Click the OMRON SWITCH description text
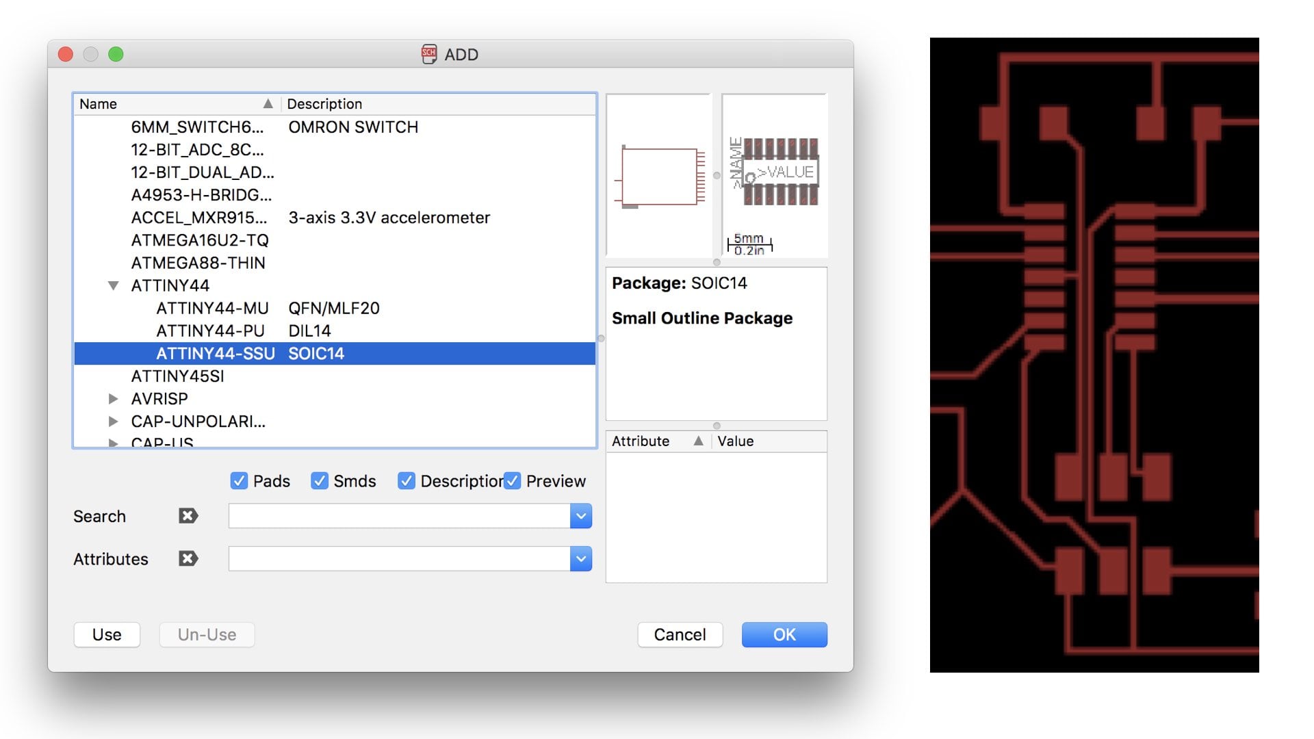This screenshot has height=739, width=1314. click(x=353, y=127)
